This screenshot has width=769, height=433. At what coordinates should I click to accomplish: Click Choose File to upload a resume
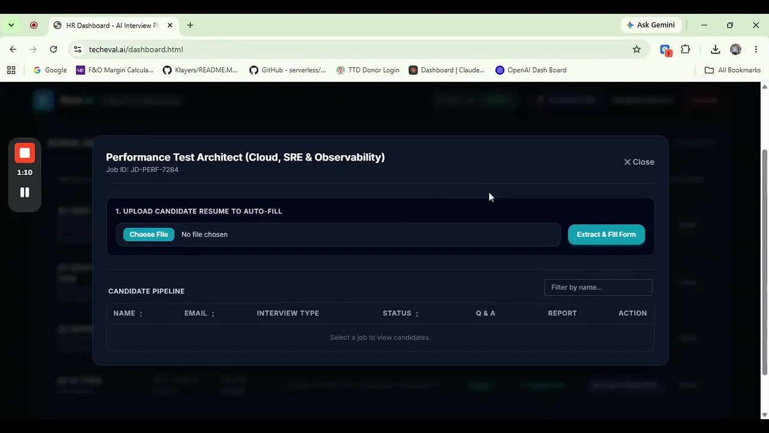pyautogui.click(x=149, y=235)
